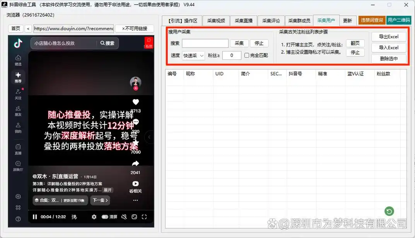Select 推荐 in the Douyin sidebar
415x238 pixels.
18,77
